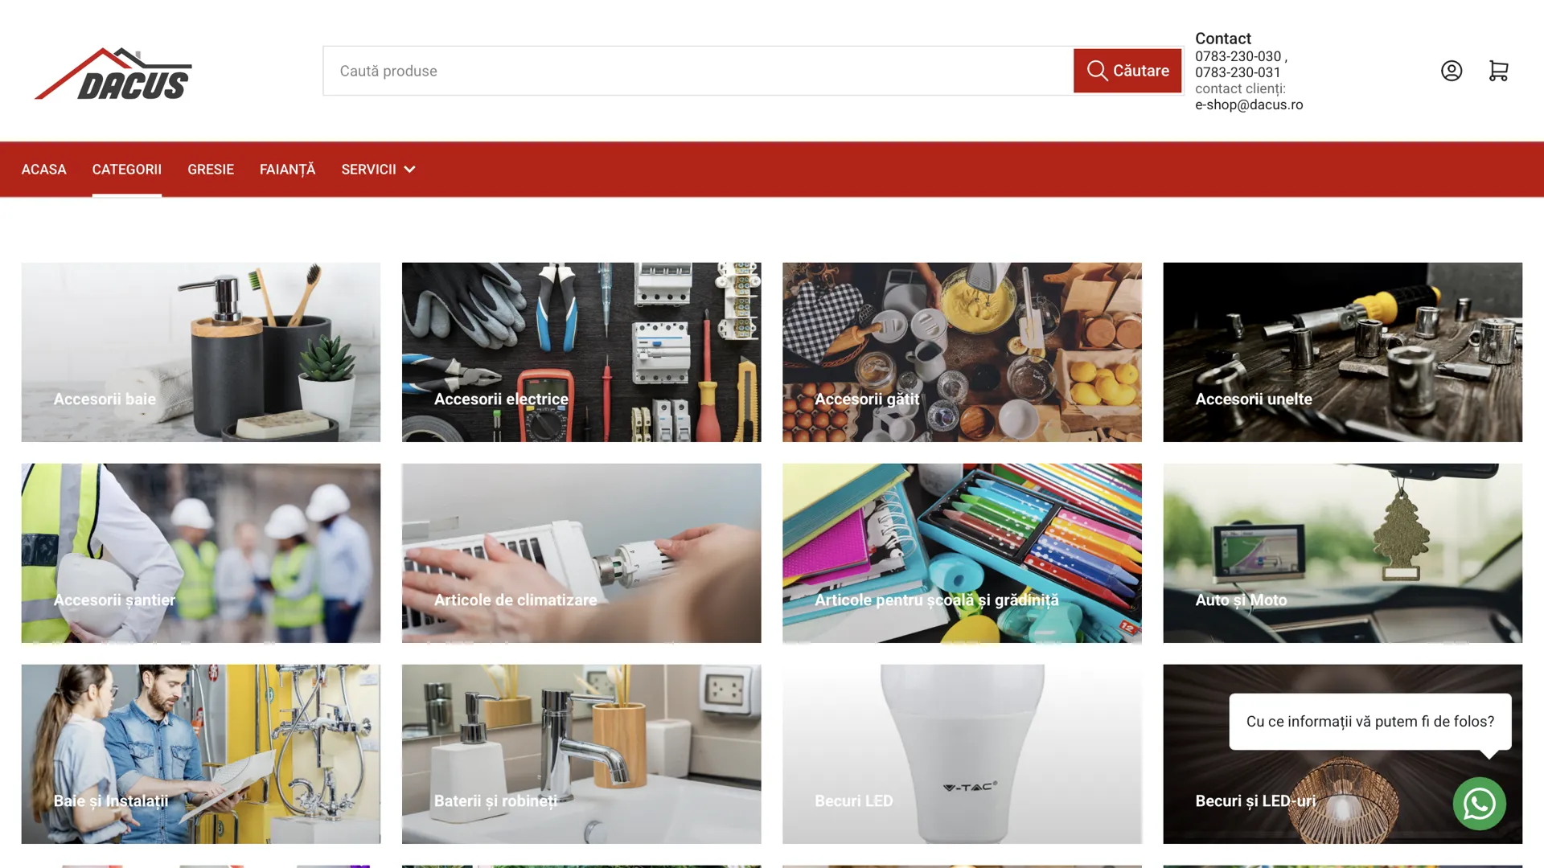Image resolution: width=1544 pixels, height=868 pixels.
Task: View Baterii și robineți category
Action: click(581, 754)
